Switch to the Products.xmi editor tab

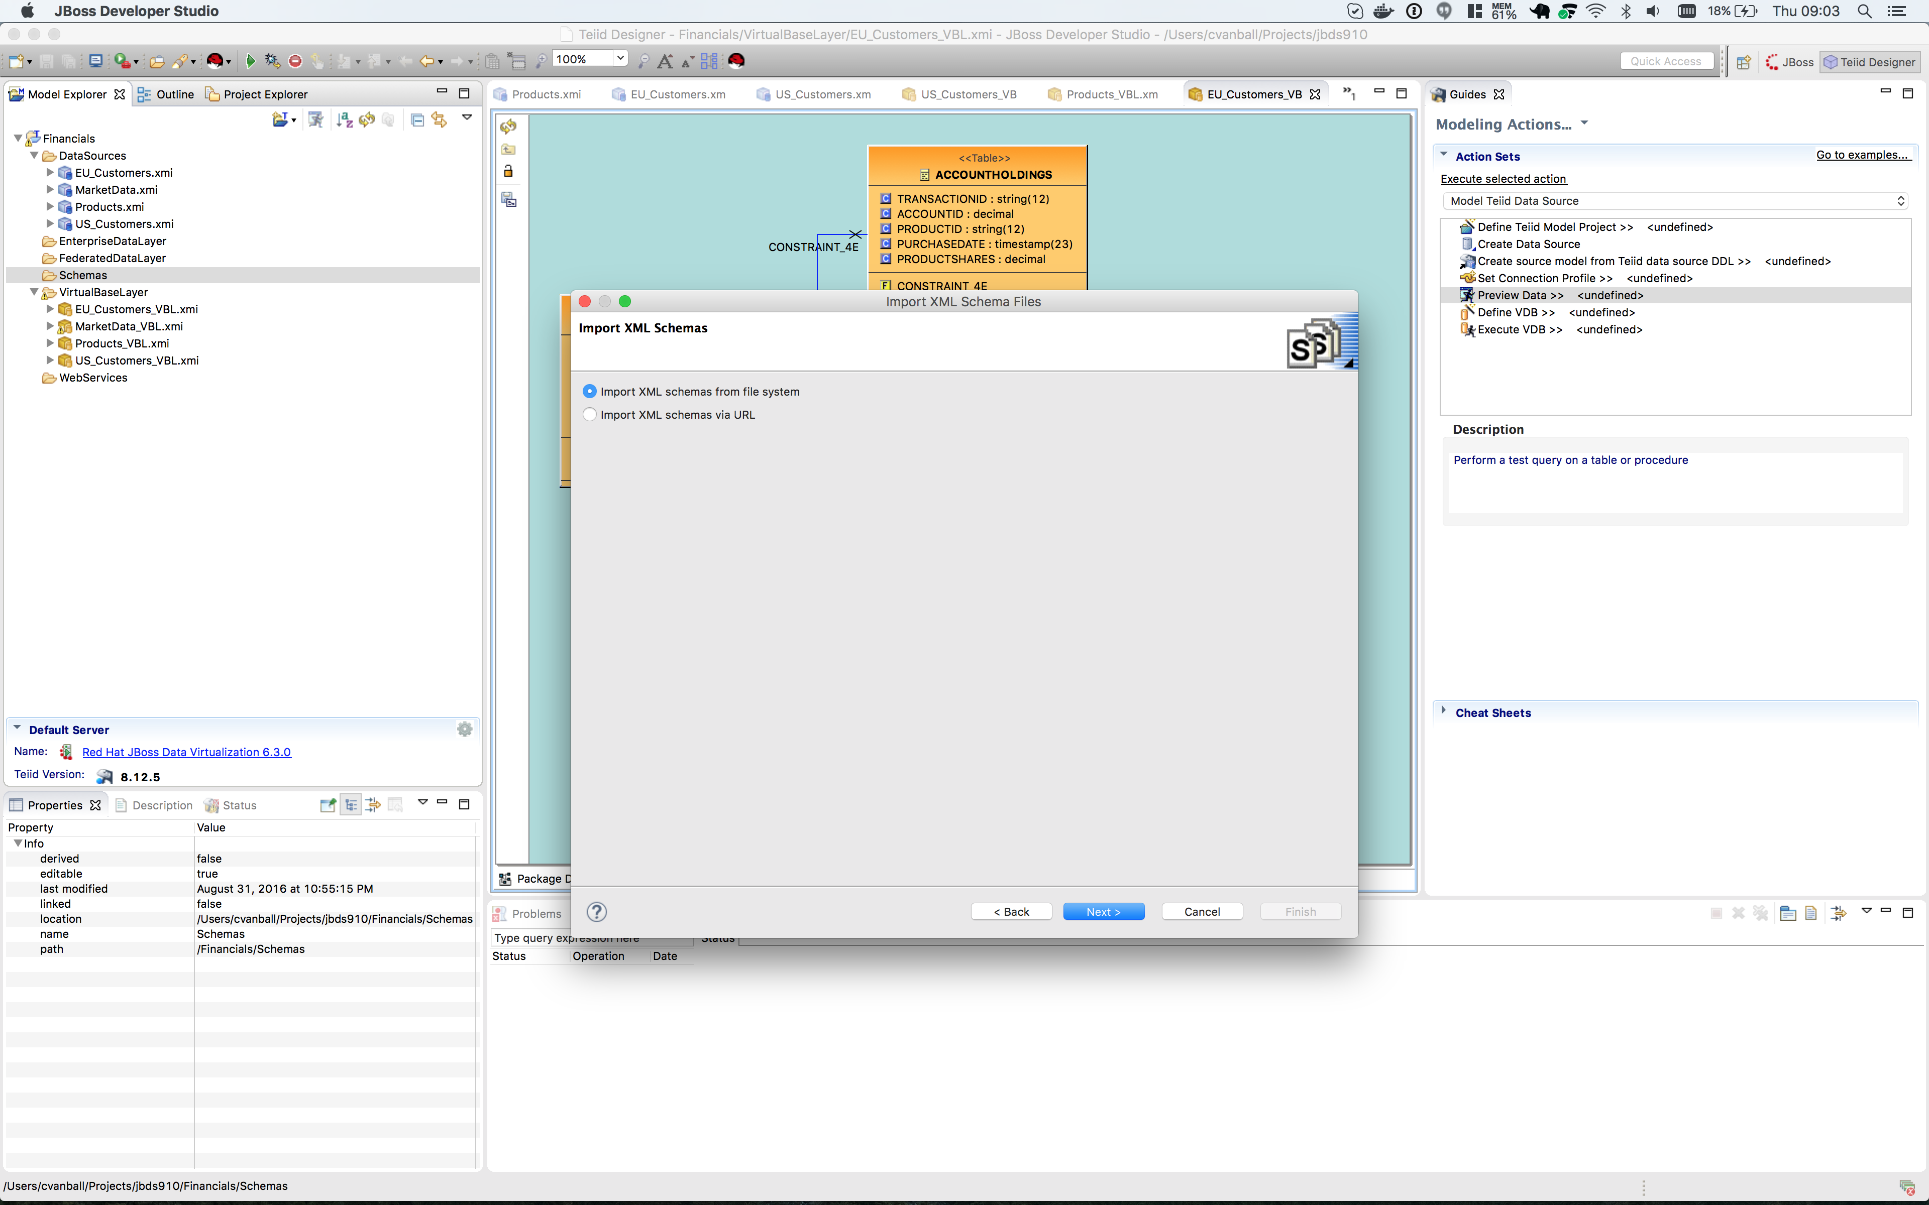547,94
